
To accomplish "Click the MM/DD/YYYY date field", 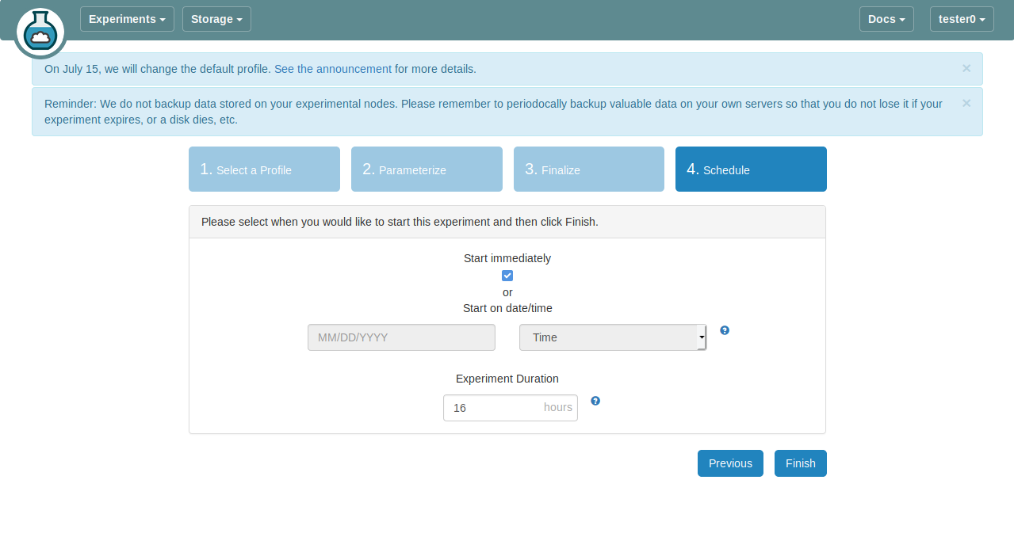I will coord(401,337).
